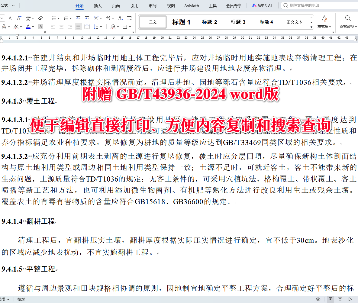358x303 pixels.
Task: Click the Increase Font Size icon
Action: pyautogui.click(x=10, y=18)
